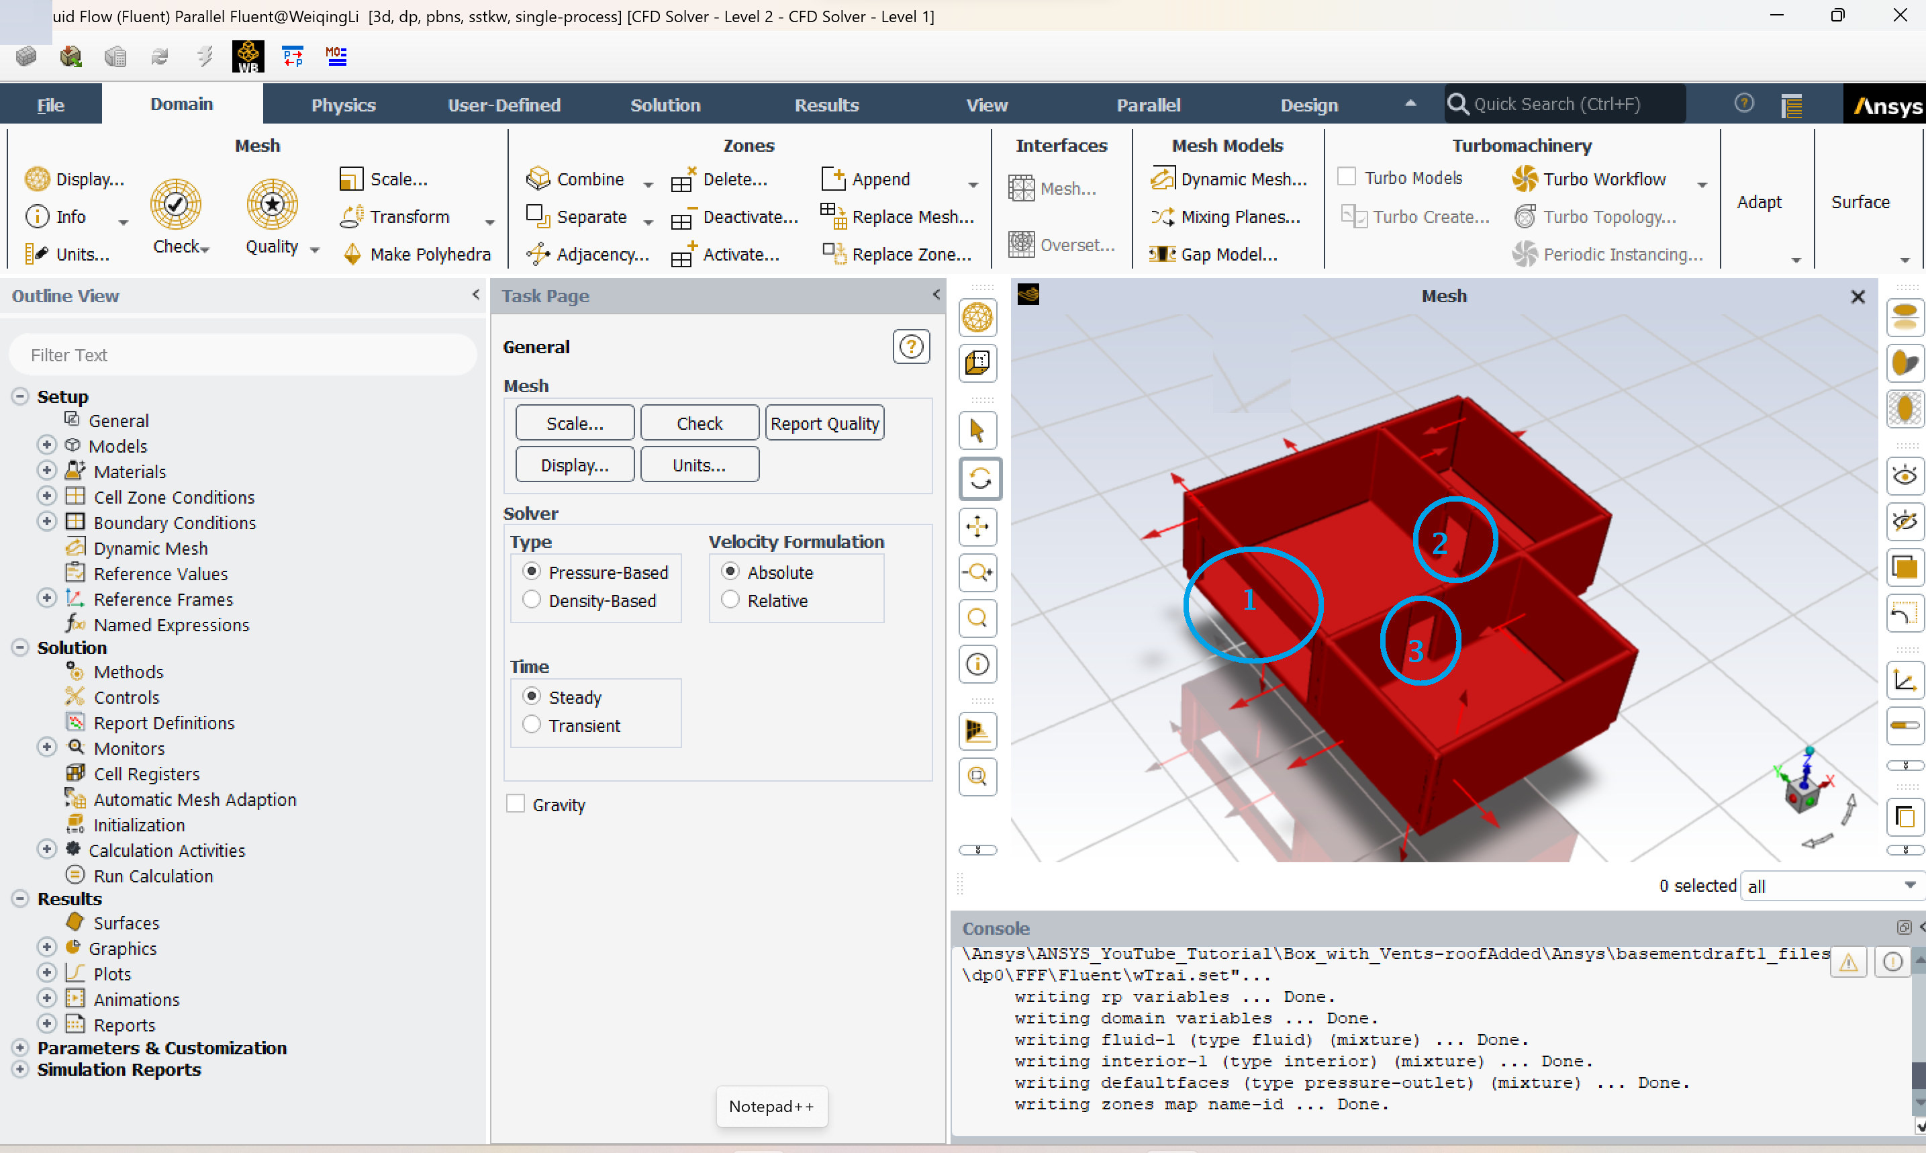The image size is (1926, 1153).
Task: Click the Make Polyhedra icon
Action: pyautogui.click(x=352, y=254)
